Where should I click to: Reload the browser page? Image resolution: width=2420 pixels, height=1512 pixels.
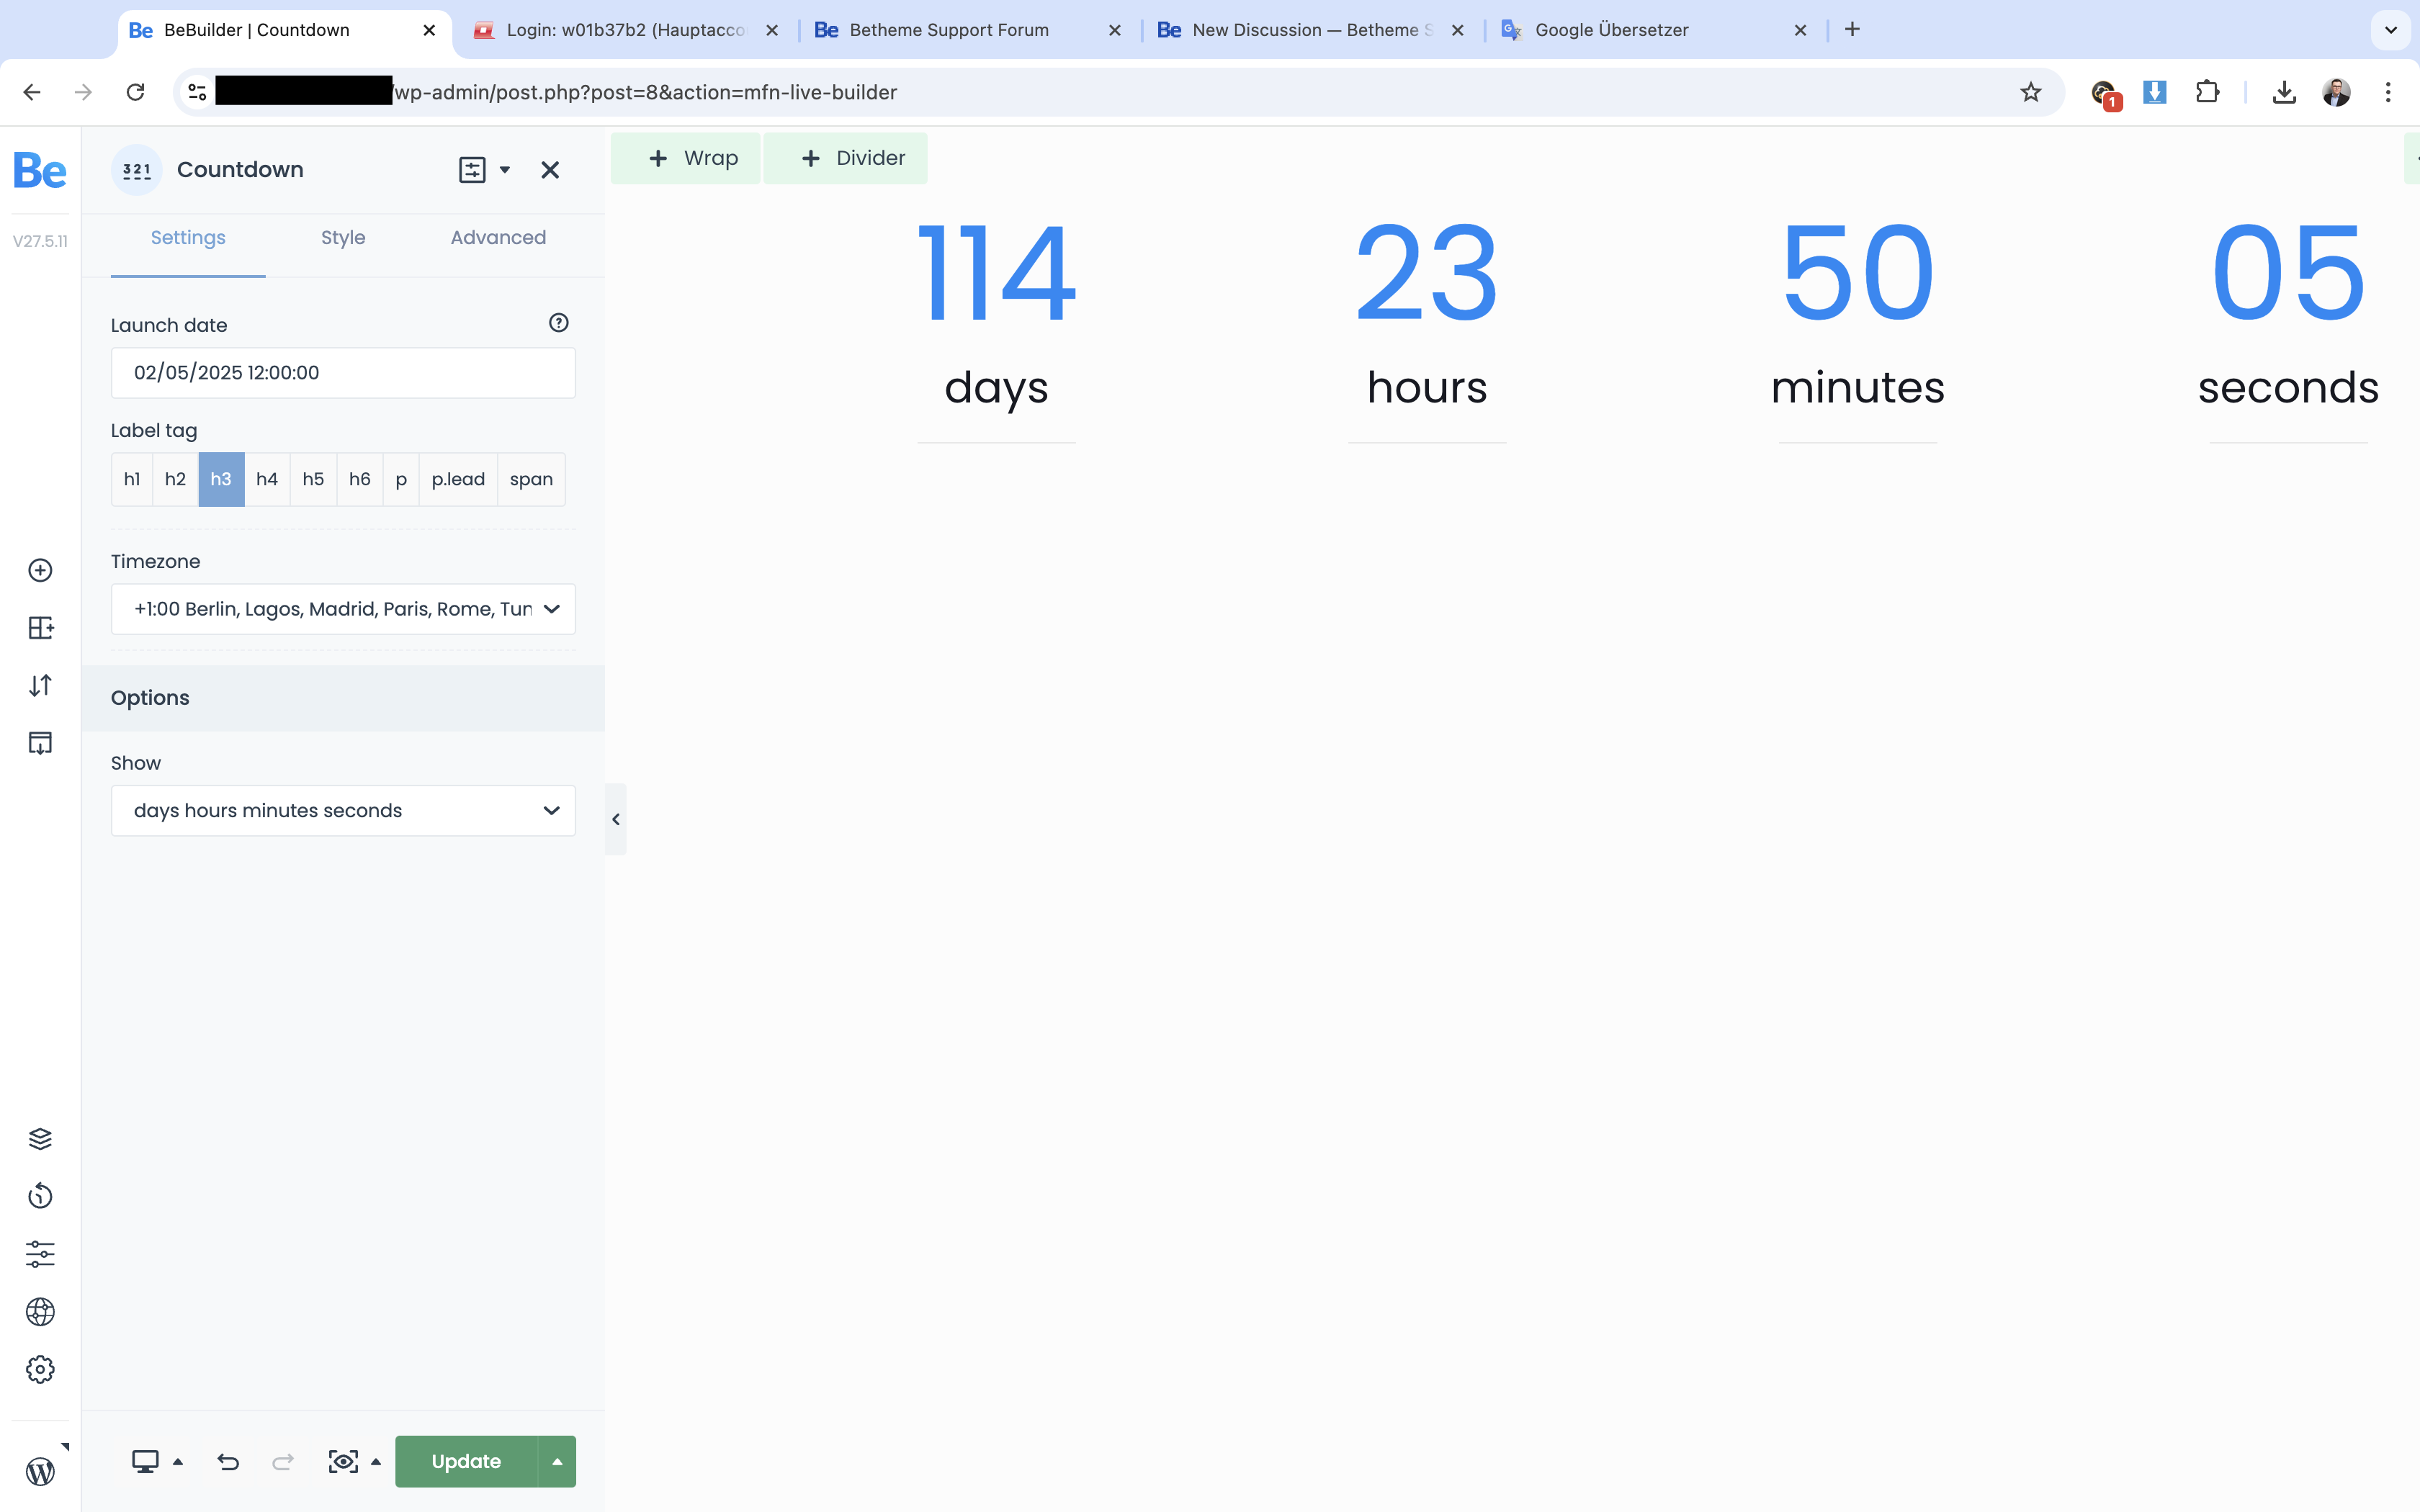[x=135, y=92]
